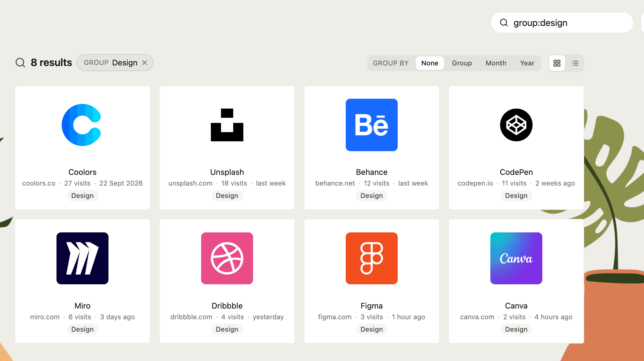Click the Design tag on Figma card
Viewport: 644px width, 361px height.
[x=372, y=329]
